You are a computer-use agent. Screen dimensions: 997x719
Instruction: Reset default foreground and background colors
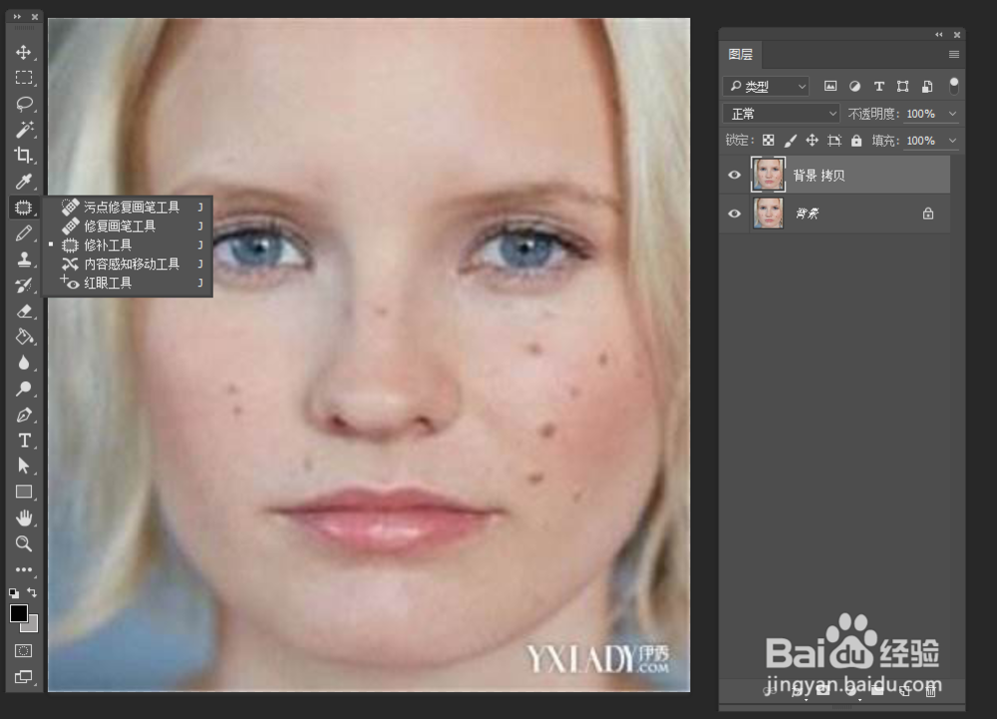click(14, 593)
